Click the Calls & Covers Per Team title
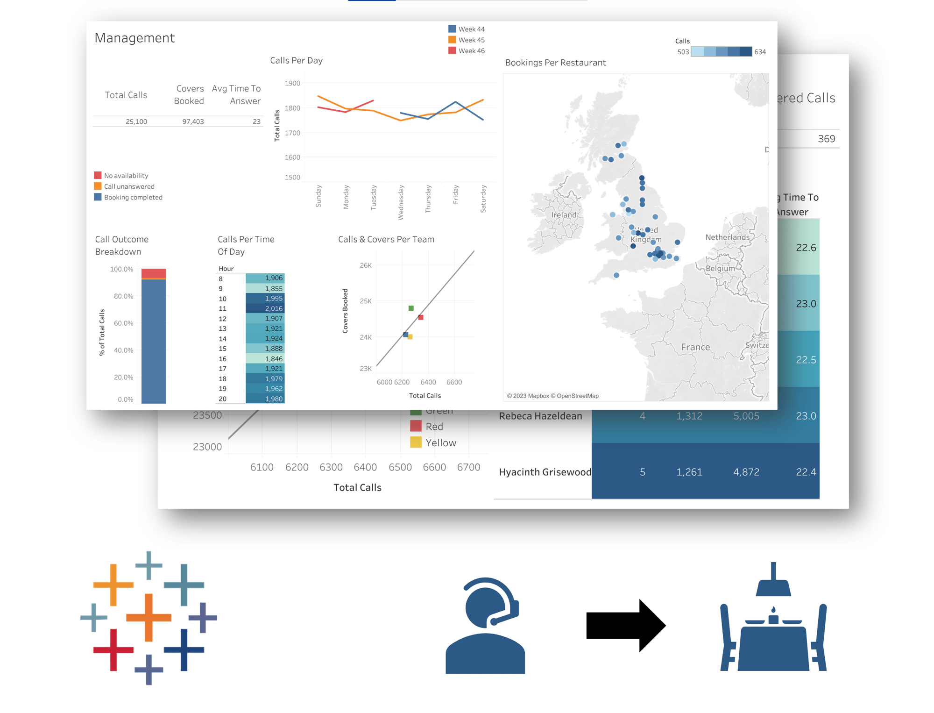The image size is (934, 713). [x=386, y=239]
